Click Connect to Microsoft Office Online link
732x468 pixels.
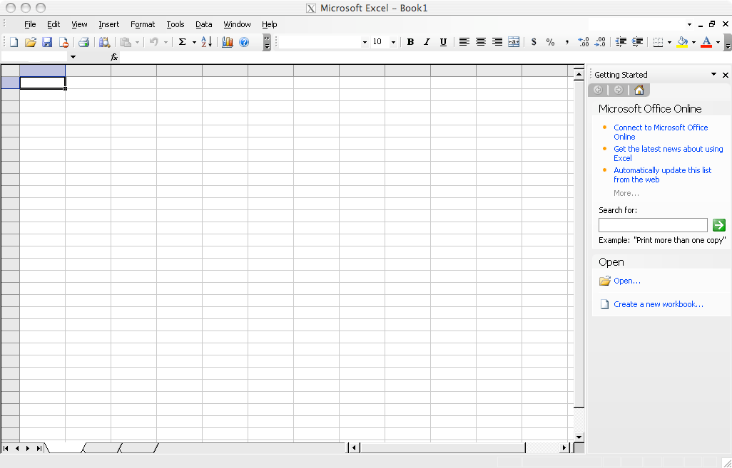[661, 132]
